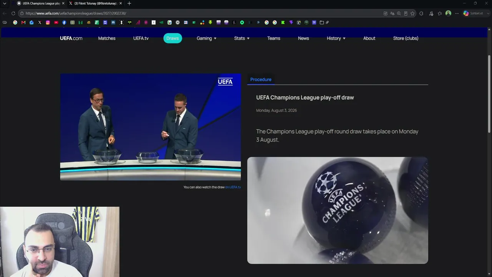Click the draw ceremony video thumbnail
The width and height of the screenshot is (492, 277).
pyautogui.click(x=150, y=127)
